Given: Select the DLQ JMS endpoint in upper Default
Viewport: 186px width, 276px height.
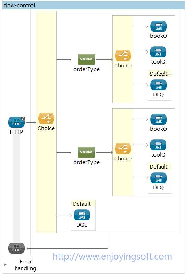Looking at the screenshot, I should (159, 85).
